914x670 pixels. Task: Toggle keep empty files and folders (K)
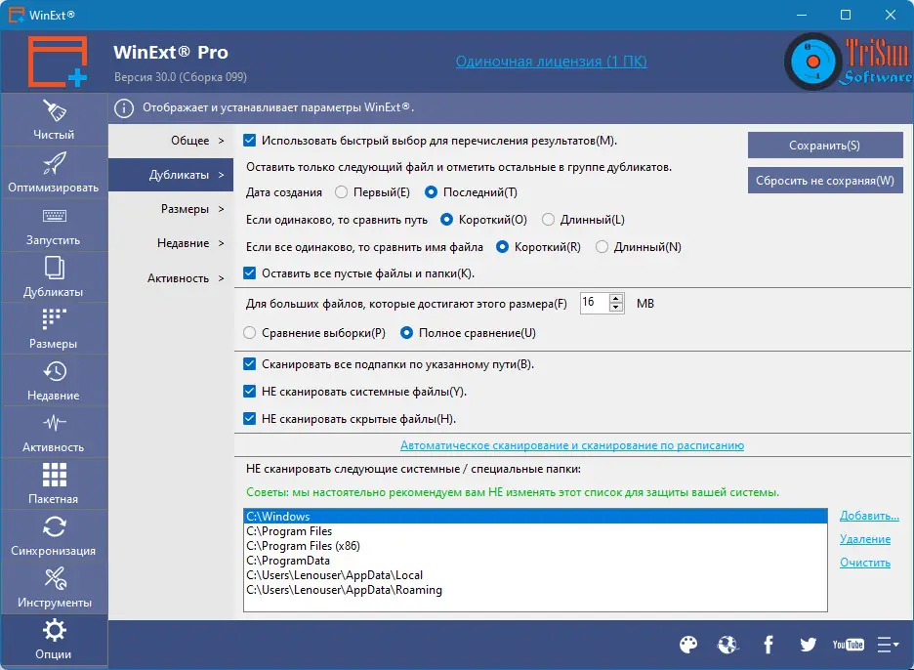(249, 272)
